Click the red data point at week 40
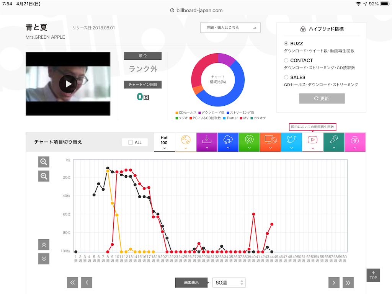392x294 pixels. (253, 214)
